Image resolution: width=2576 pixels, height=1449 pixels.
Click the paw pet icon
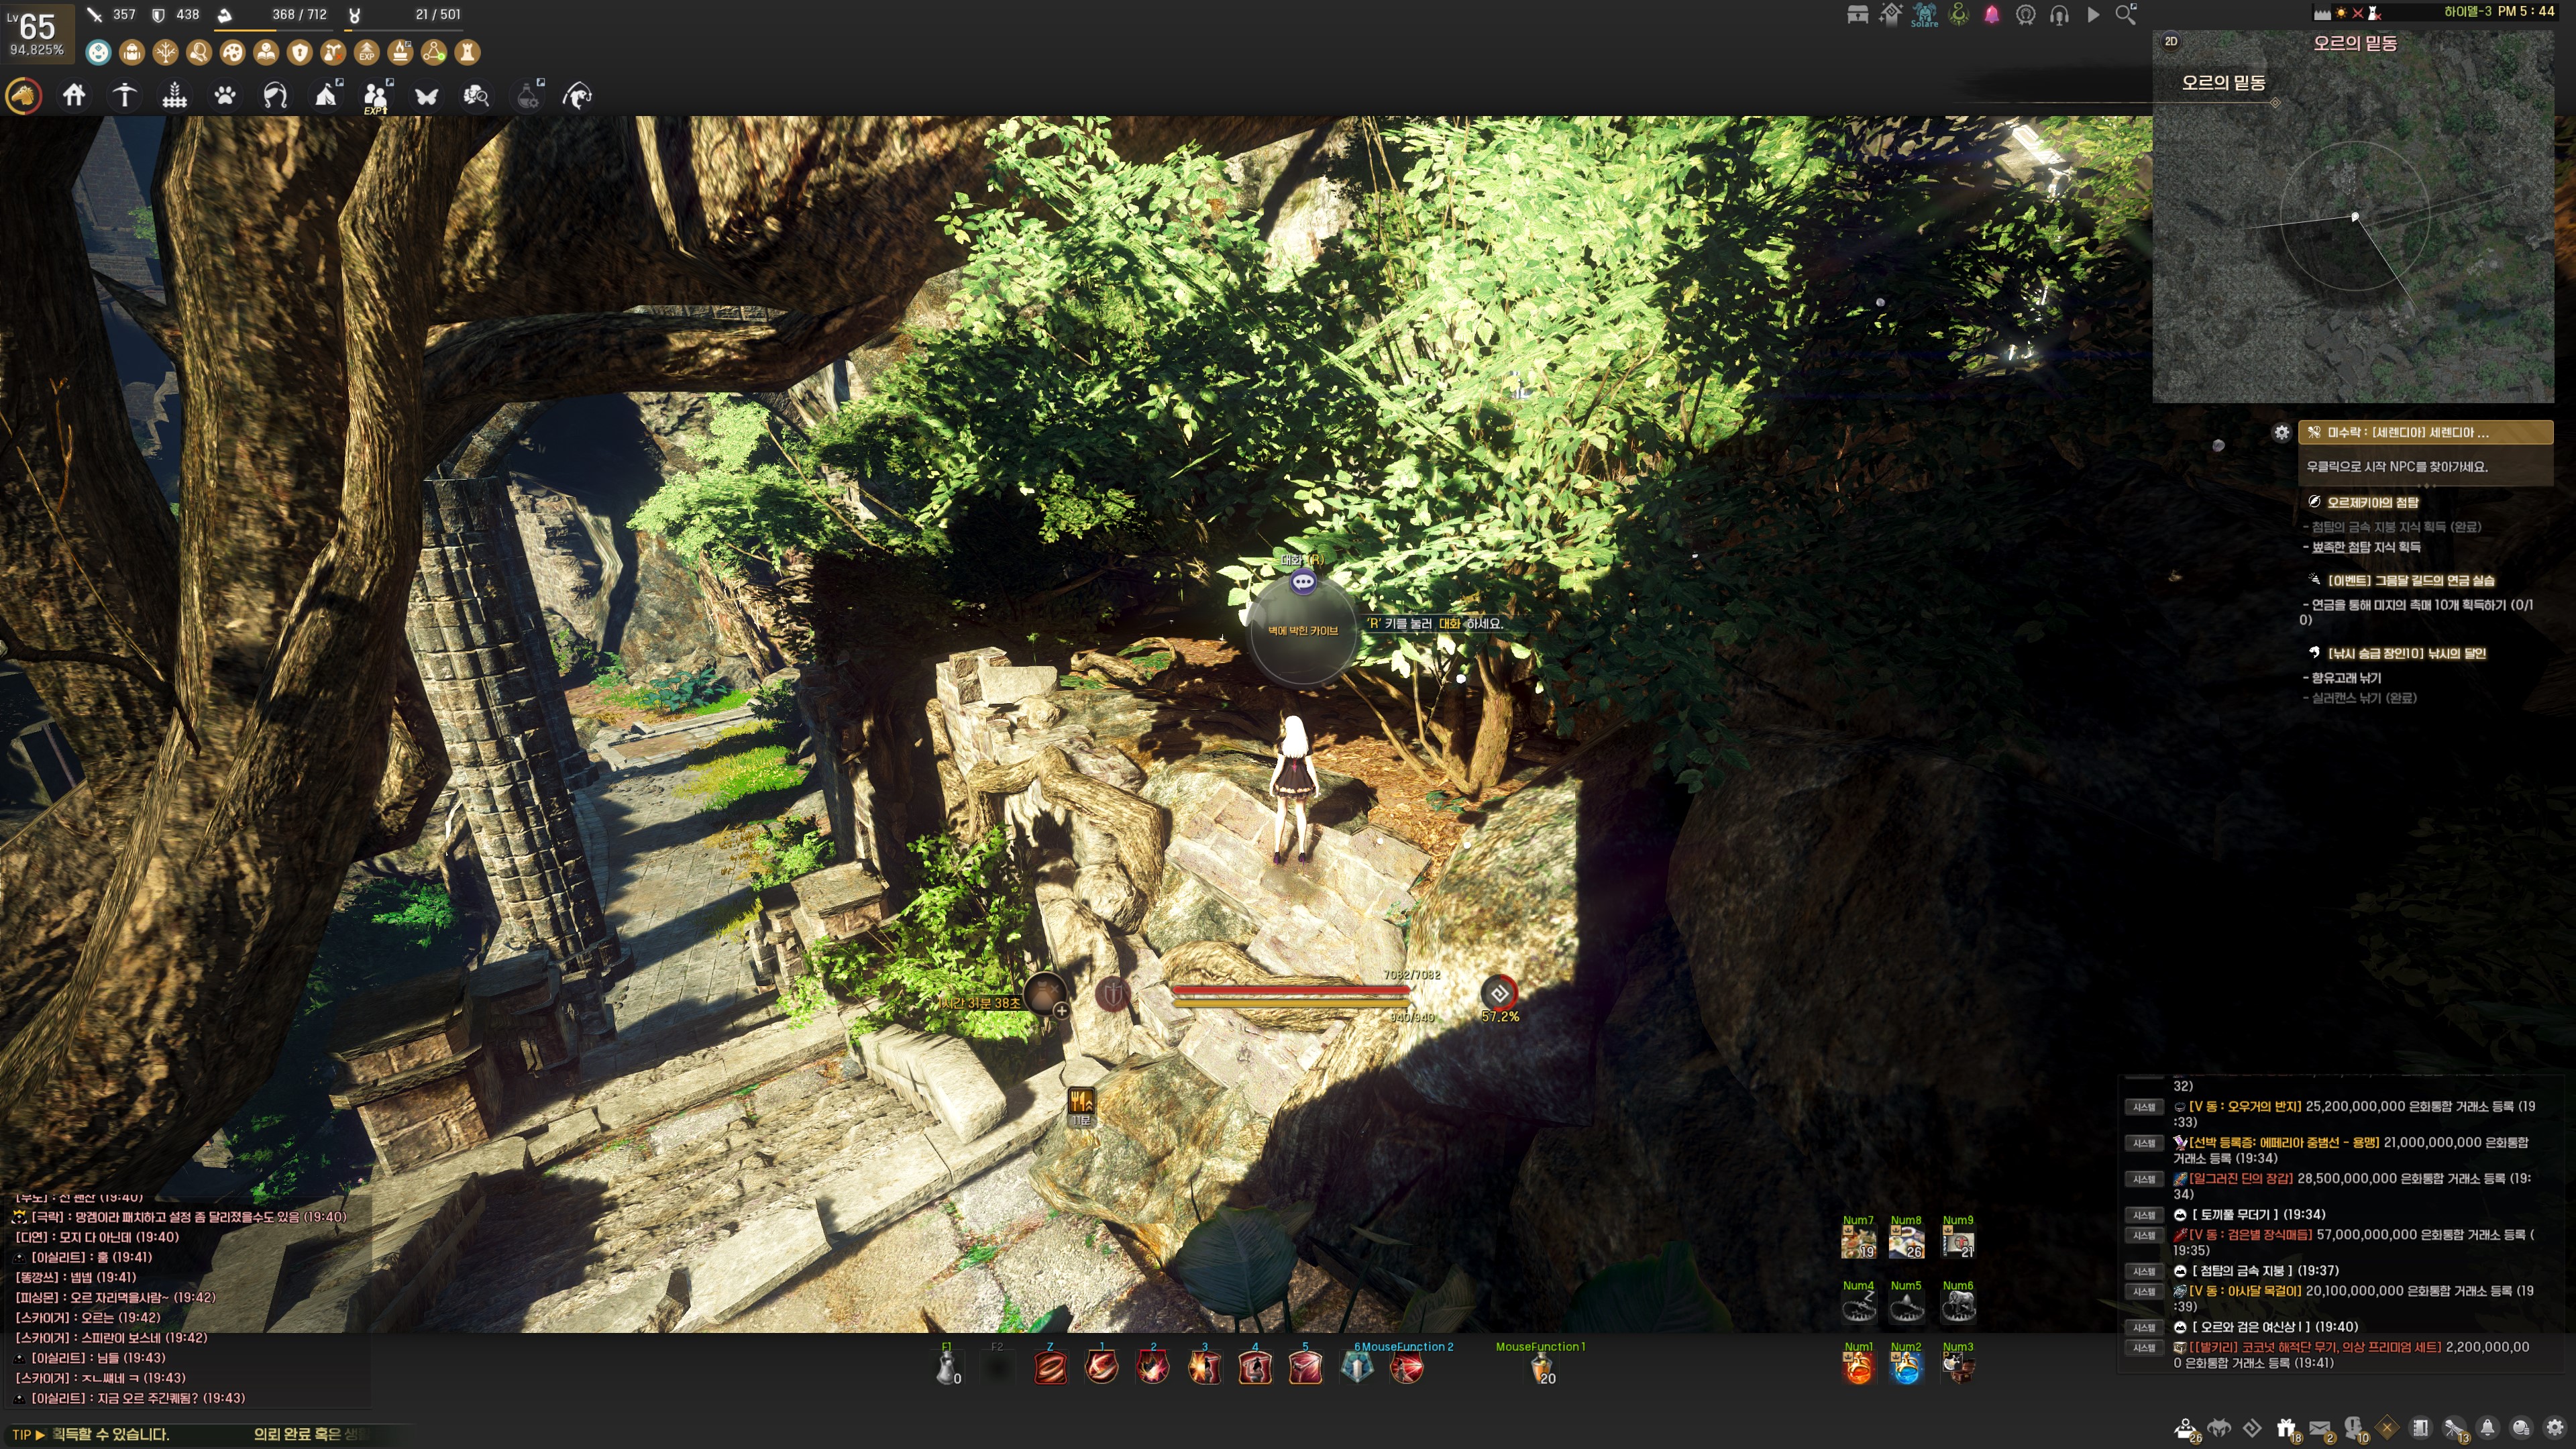click(225, 96)
